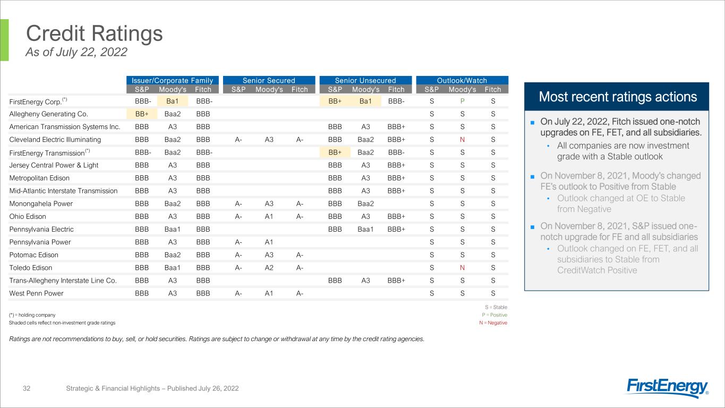Image resolution: width=725 pixels, height=408 pixels.
Task: Select the Outlook/Watch column header
Action: [x=462, y=81]
